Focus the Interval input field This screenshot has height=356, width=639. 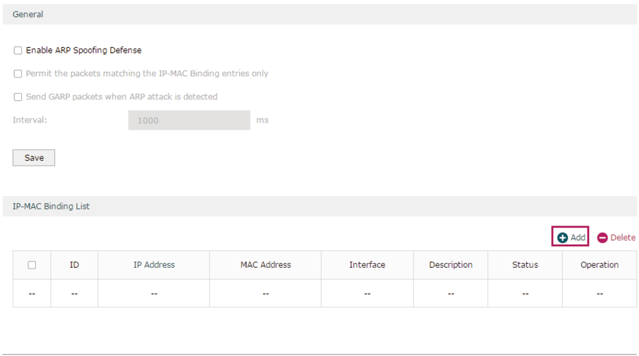(189, 120)
